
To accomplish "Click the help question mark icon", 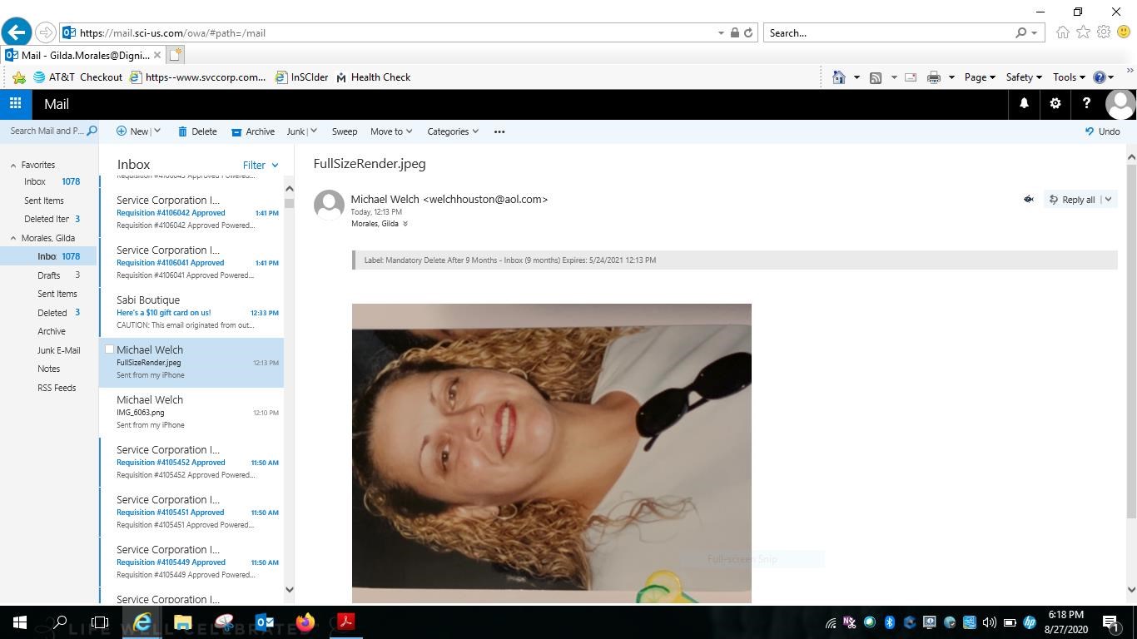I will point(1085,104).
